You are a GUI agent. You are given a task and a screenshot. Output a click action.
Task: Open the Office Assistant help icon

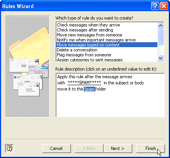tap(9, 148)
